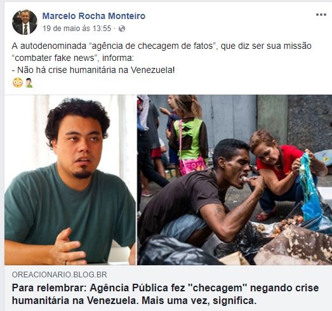Open the OREACIONARIO.BLOG.BR source link

click(x=59, y=275)
